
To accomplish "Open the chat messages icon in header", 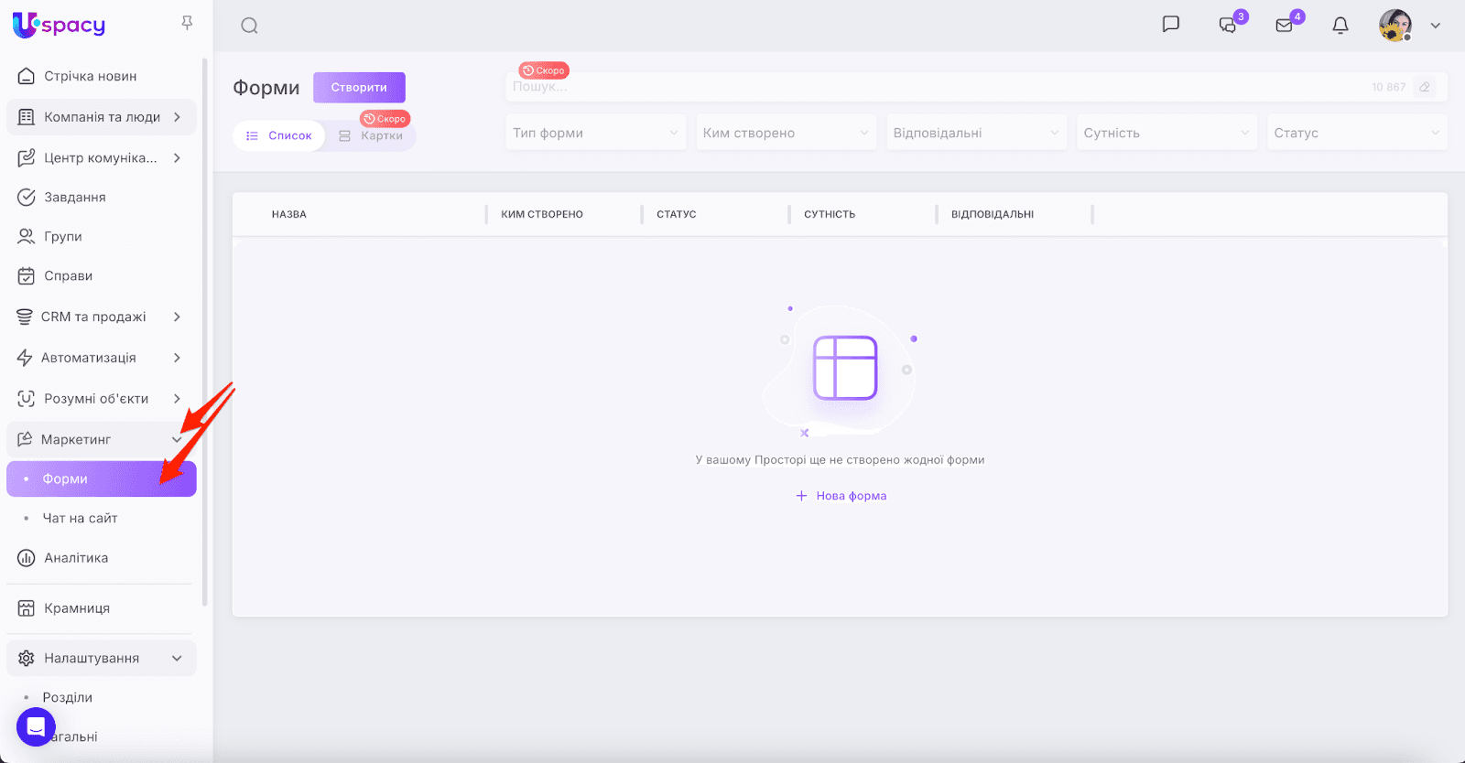I will pyautogui.click(x=1170, y=25).
